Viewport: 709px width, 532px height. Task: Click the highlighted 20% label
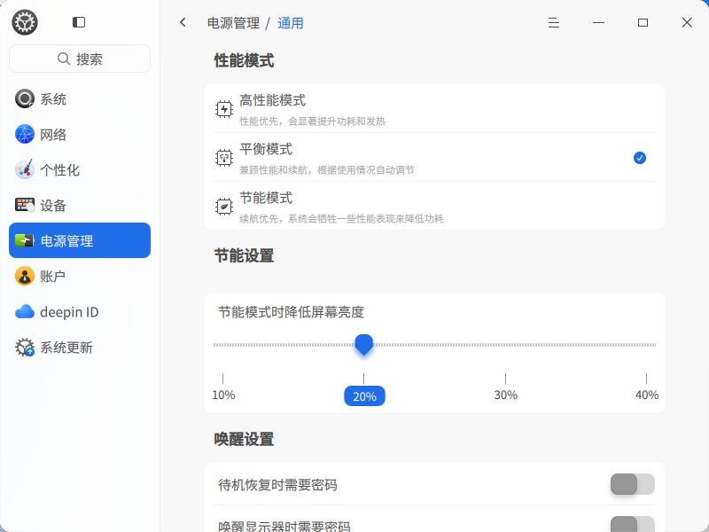click(x=364, y=395)
